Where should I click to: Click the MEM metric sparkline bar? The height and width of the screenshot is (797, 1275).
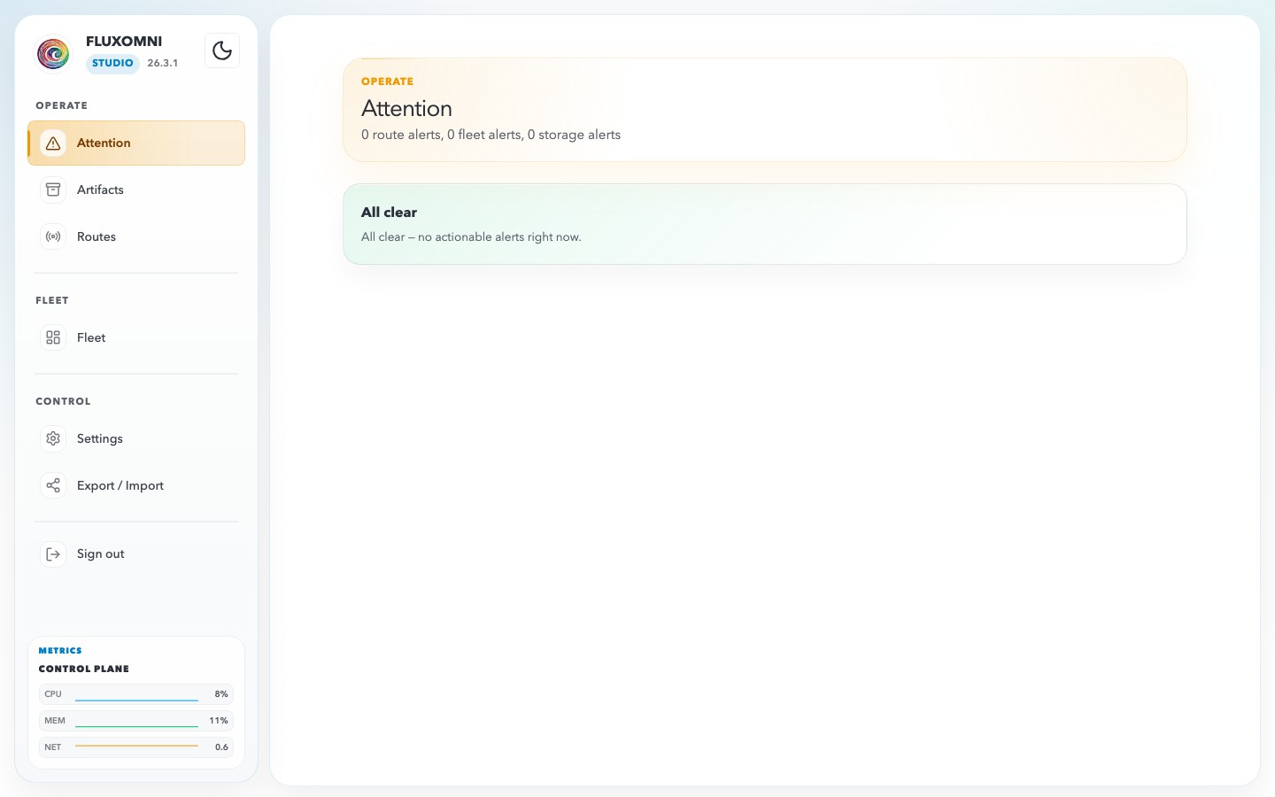pos(136,721)
